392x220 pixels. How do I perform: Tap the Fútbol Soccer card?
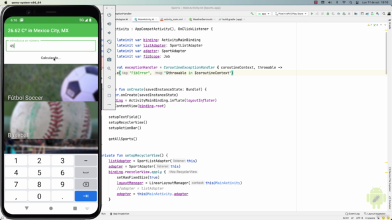point(51,83)
